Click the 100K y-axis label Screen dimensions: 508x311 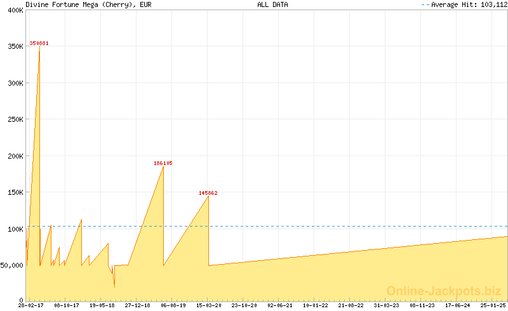pos(14,229)
